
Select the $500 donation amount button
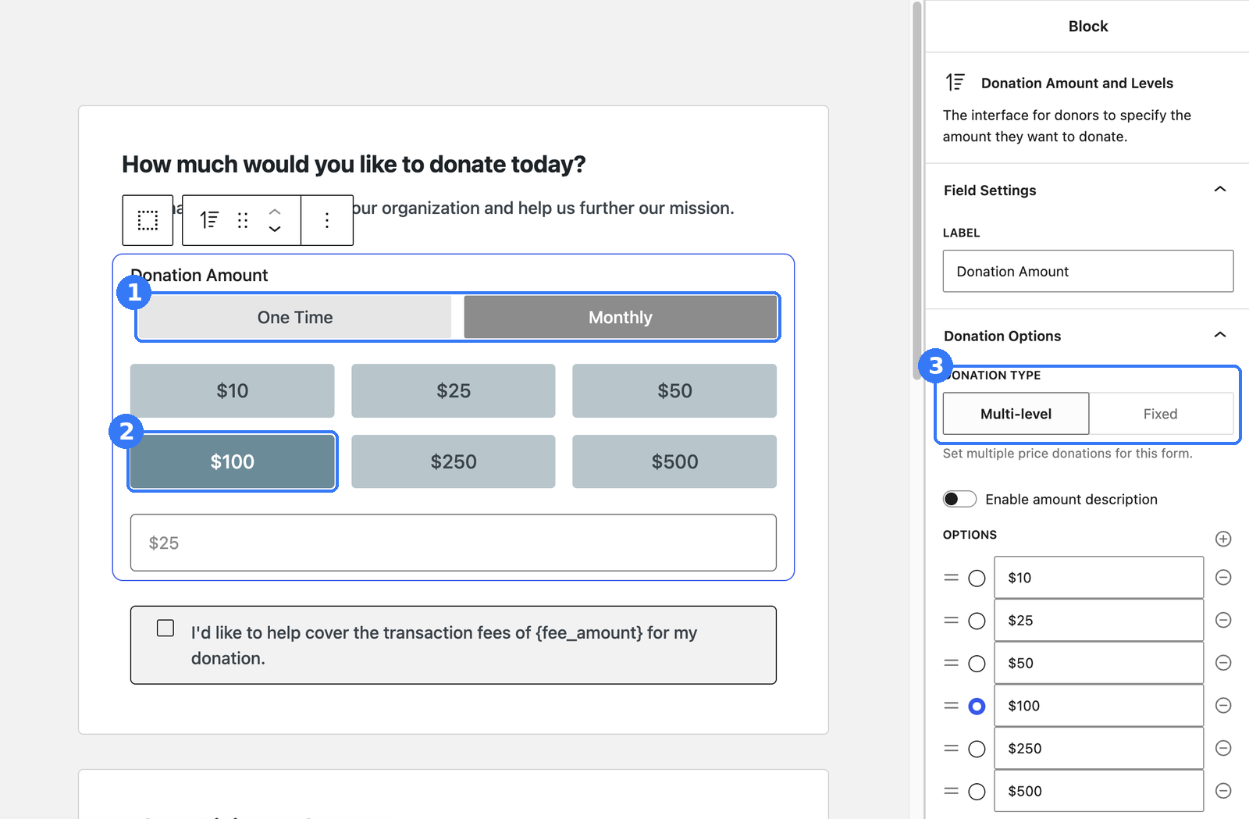(674, 461)
